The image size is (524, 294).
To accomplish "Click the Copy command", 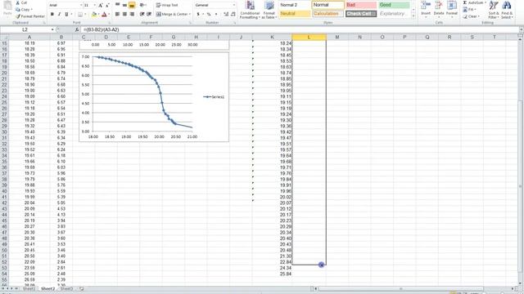I will (x=24, y=9).
